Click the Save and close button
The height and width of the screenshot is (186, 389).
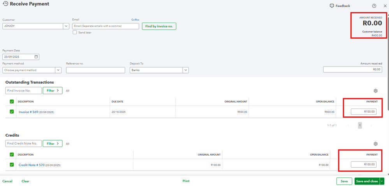coord(367,181)
